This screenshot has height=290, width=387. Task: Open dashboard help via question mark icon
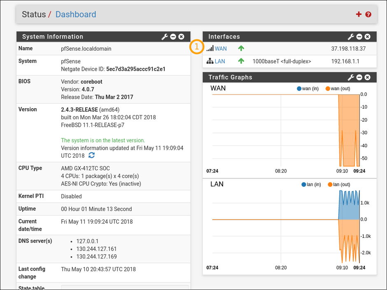click(x=368, y=14)
